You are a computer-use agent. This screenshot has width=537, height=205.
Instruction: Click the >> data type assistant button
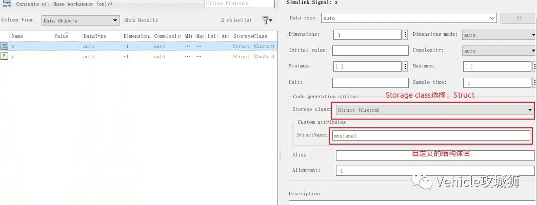(519, 18)
